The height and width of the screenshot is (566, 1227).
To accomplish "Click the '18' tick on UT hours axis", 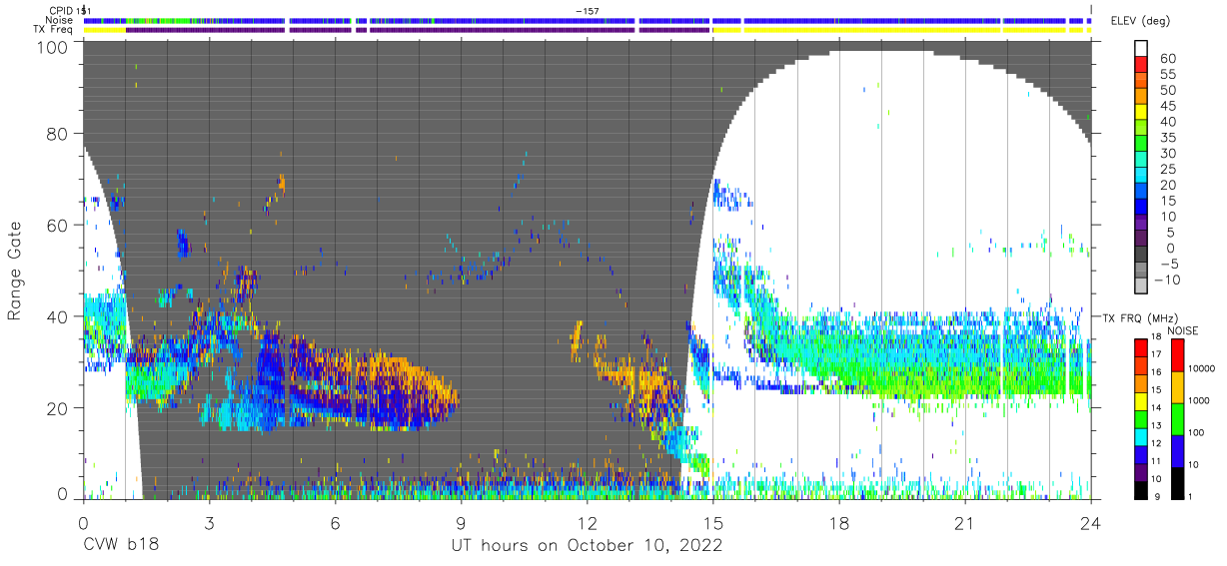I will (x=839, y=523).
